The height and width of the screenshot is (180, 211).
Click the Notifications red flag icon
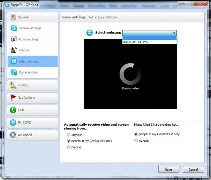click(13, 98)
